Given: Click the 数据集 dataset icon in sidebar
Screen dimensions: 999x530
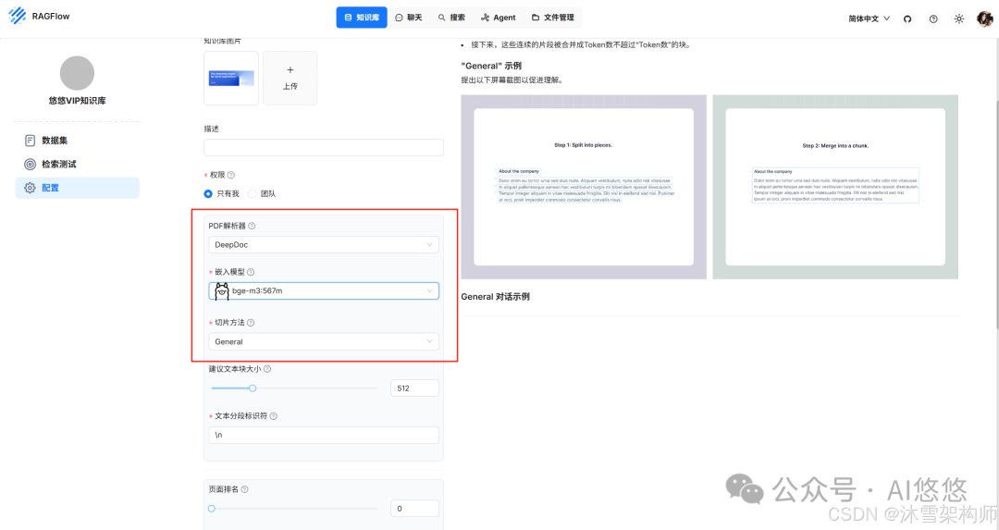Looking at the screenshot, I should [x=30, y=141].
